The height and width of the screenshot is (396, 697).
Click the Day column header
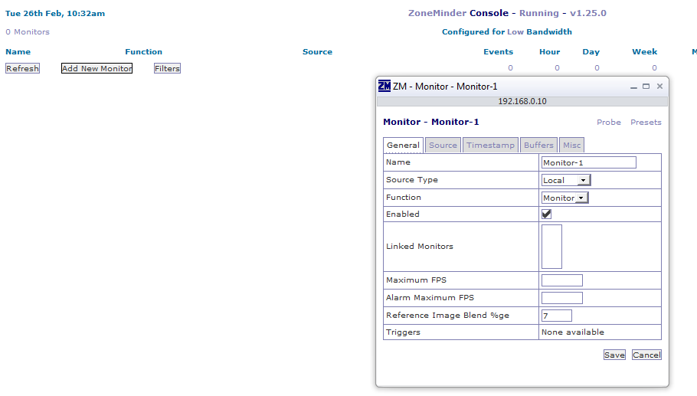591,51
